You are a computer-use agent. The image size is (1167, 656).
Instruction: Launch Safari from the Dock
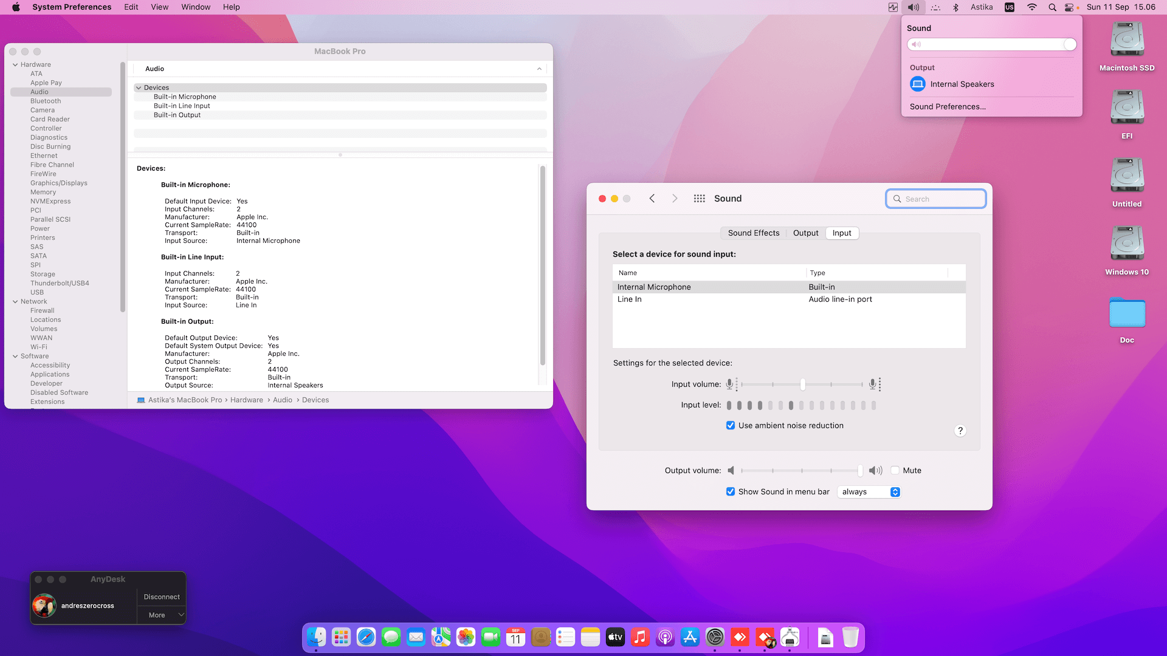[366, 637]
